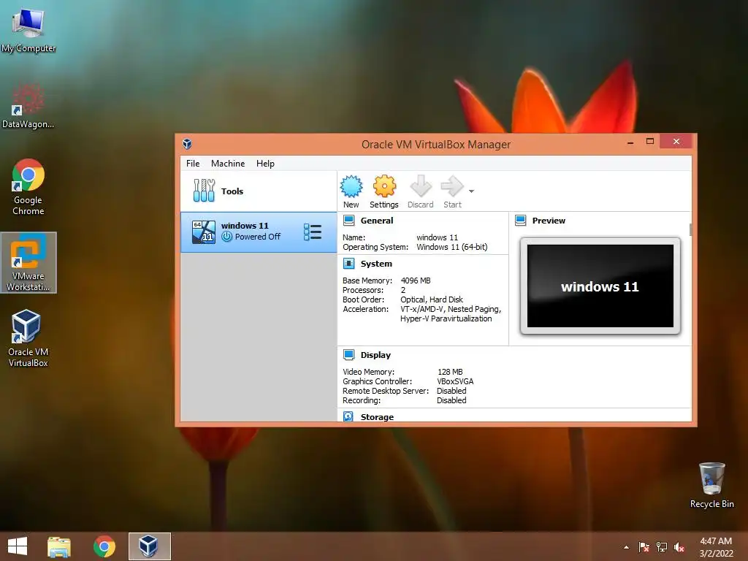
Task: Click the Optical, Hard Disk boot order value
Action: [x=431, y=299]
